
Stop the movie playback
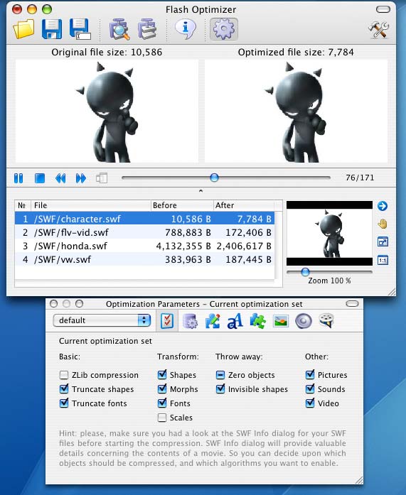click(x=40, y=178)
